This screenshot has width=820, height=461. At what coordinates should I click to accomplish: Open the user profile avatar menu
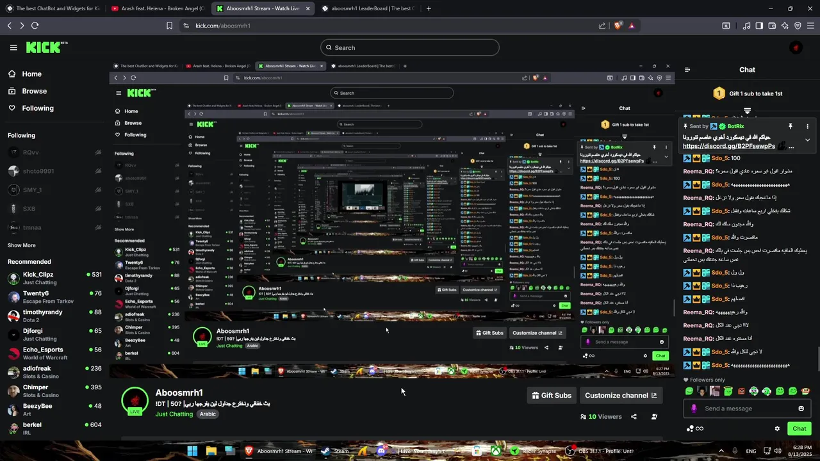(796, 47)
